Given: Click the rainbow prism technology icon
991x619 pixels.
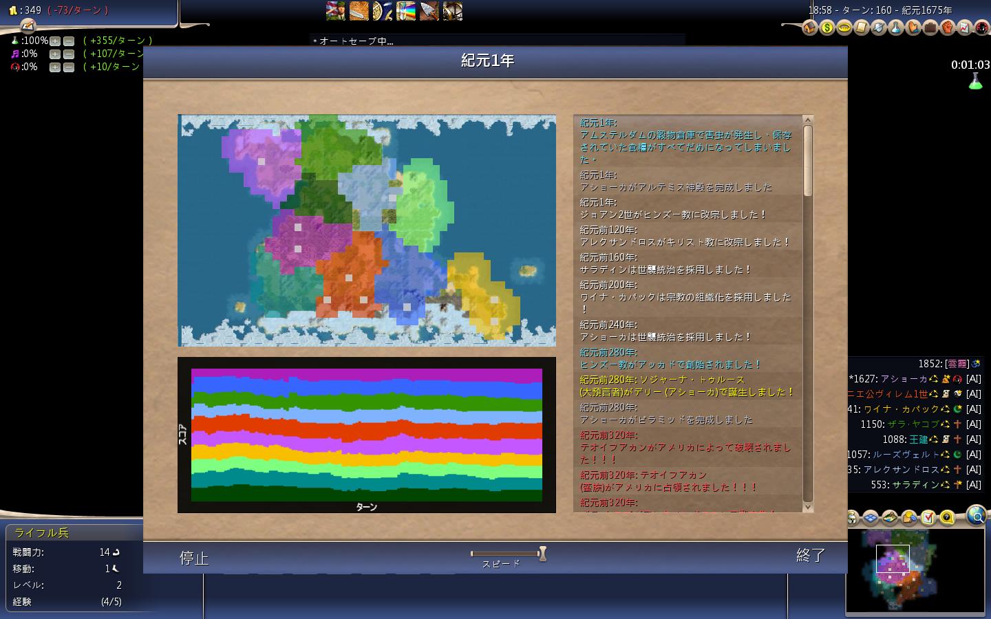Looking at the screenshot, I should 405,11.
